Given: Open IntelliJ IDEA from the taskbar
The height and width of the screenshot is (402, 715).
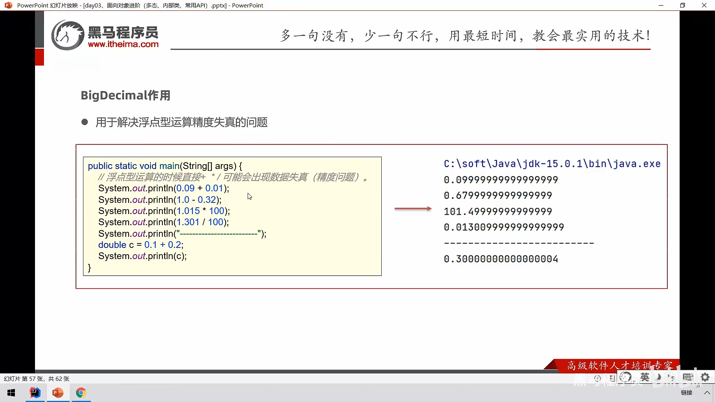Looking at the screenshot, I should click(x=35, y=393).
